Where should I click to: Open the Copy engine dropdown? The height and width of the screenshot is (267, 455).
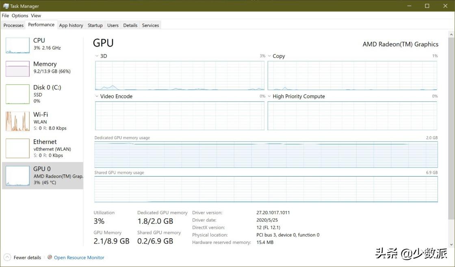click(x=269, y=56)
